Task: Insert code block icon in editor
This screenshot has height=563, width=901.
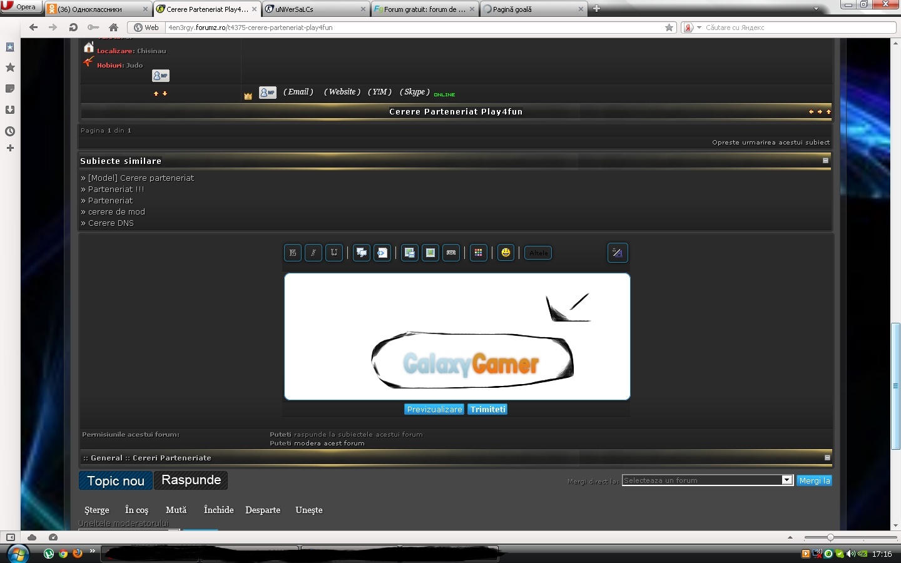Action: pos(382,253)
